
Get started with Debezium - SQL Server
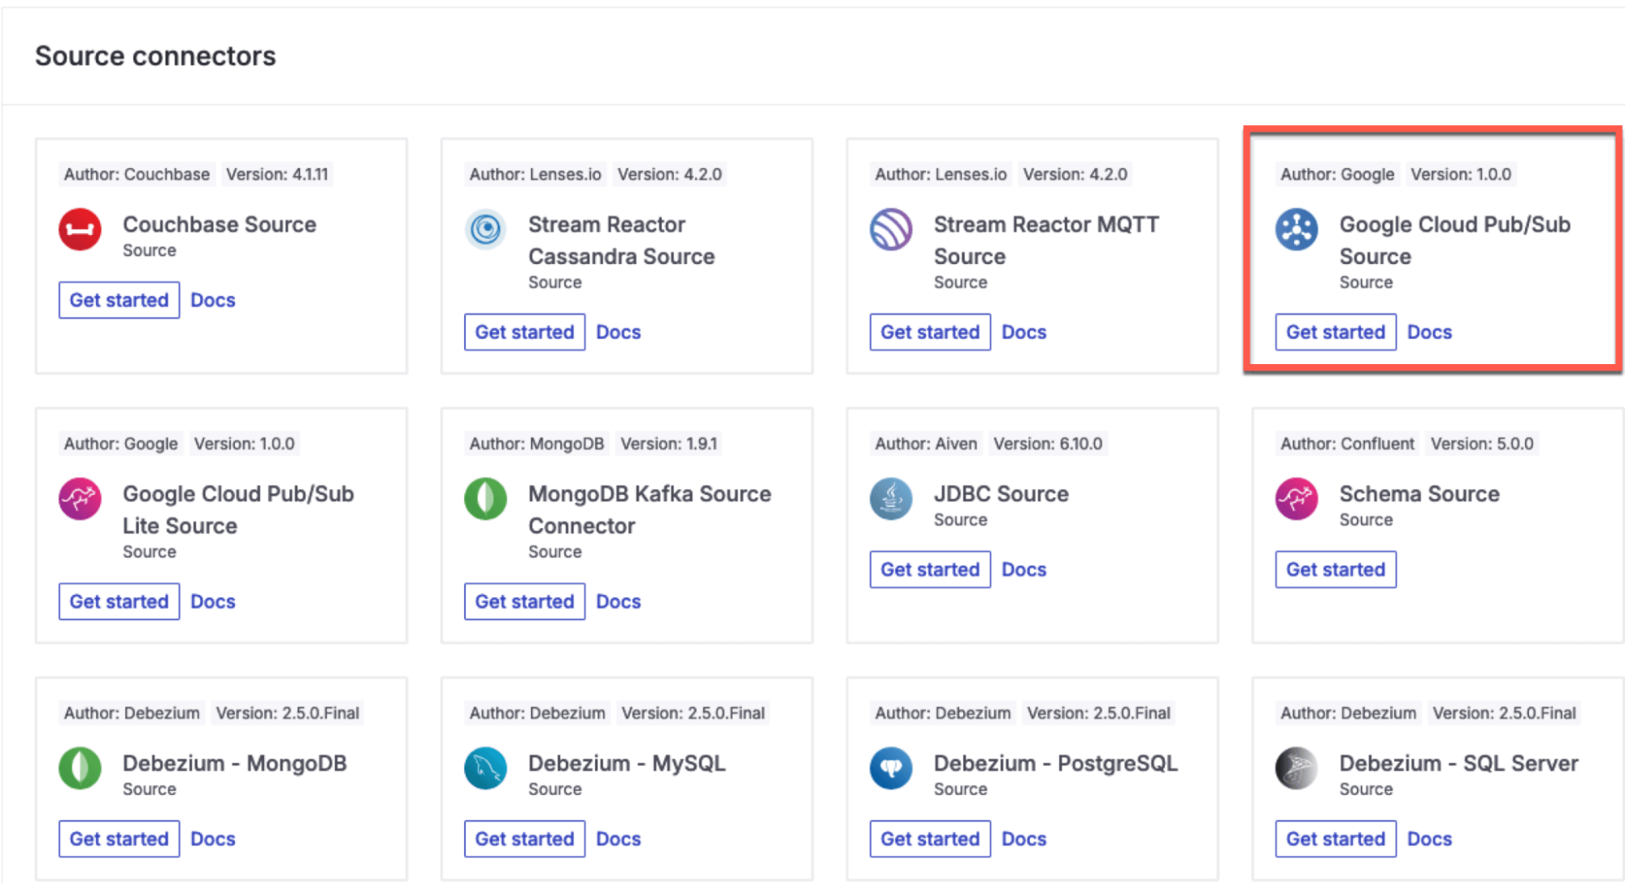(1336, 839)
